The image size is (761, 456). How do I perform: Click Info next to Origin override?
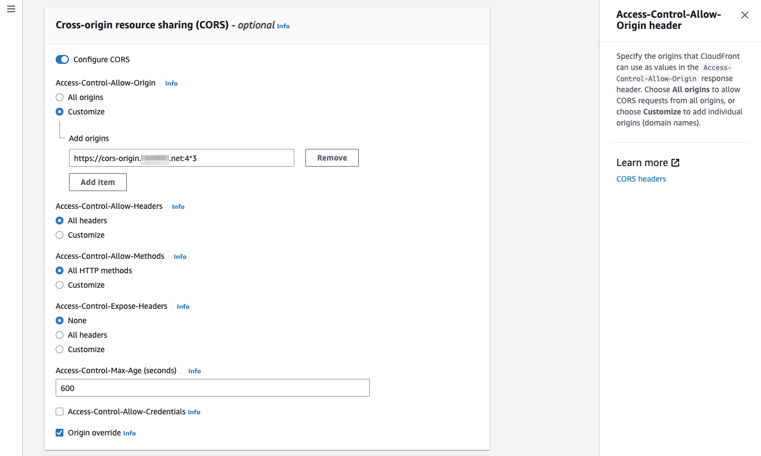click(x=129, y=433)
